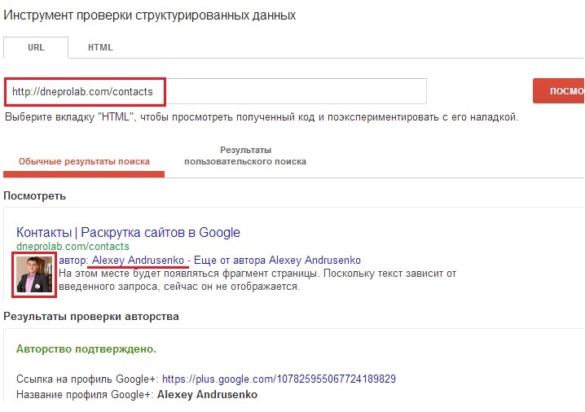Click green dneprolab.com/contacts address in preview

click(x=73, y=246)
